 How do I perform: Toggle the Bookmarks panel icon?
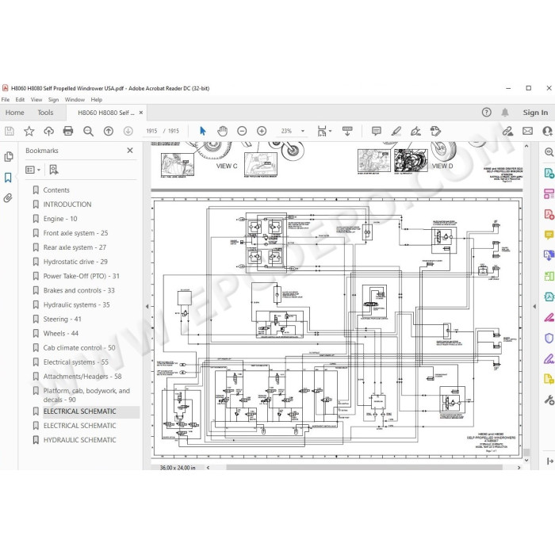click(x=8, y=178)
